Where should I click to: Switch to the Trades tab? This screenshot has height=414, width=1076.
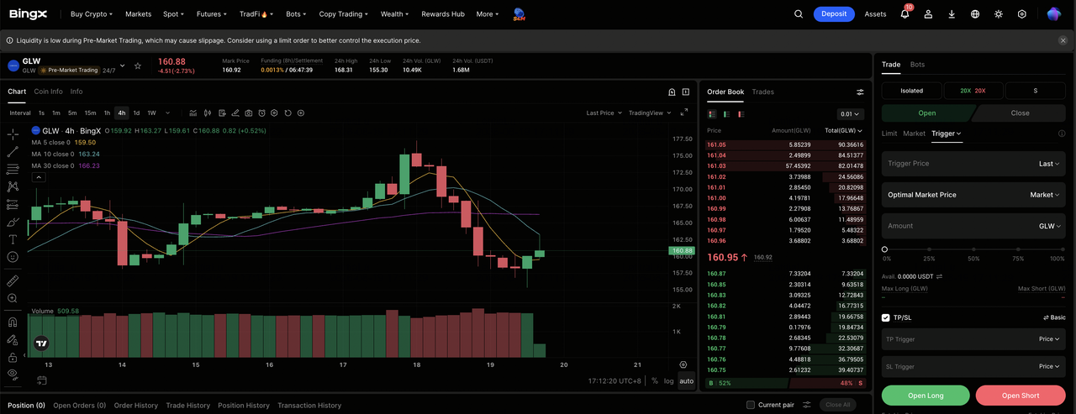(x=762, y=92)
